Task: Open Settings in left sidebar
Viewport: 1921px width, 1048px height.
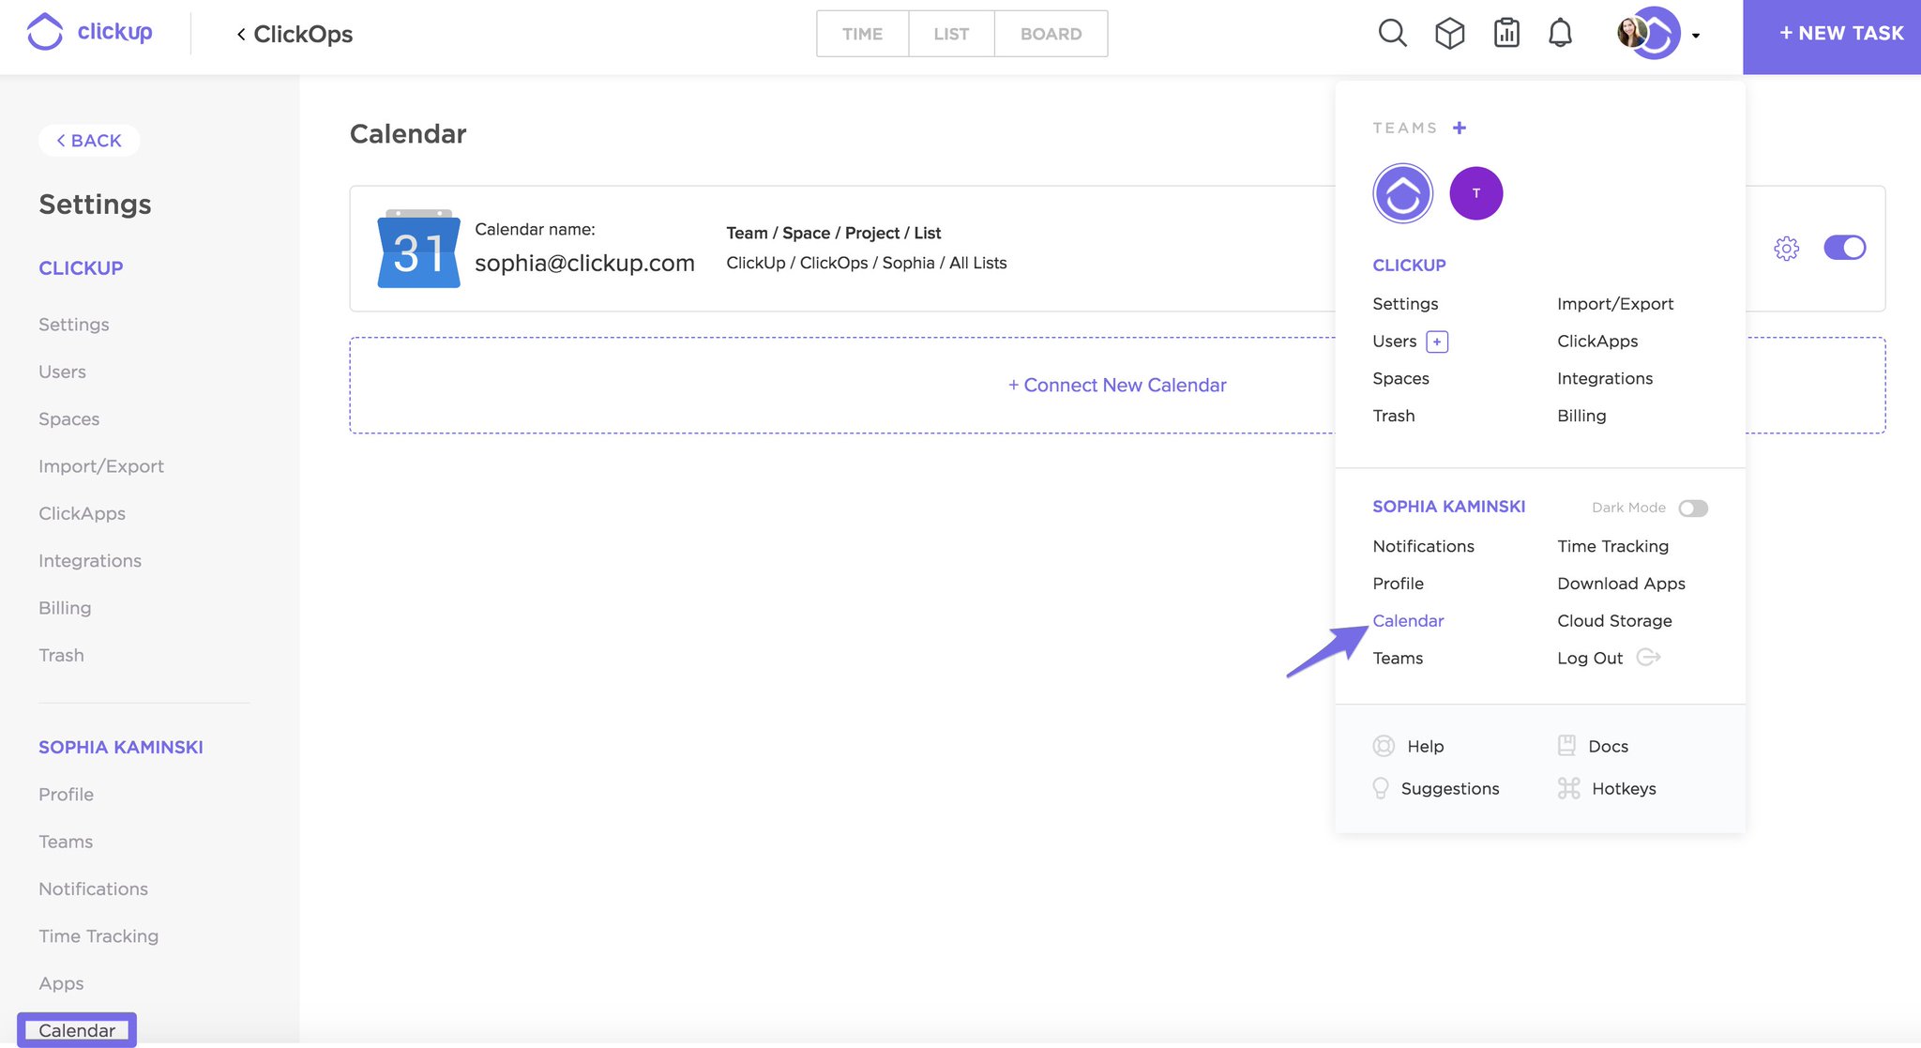Action: click(74, 325)
